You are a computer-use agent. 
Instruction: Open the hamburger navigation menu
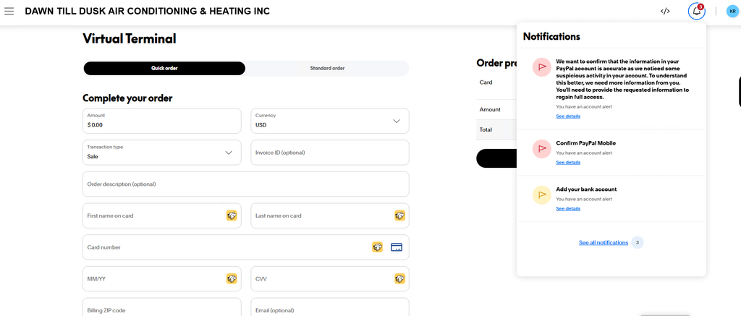click(x=9, y=11)
